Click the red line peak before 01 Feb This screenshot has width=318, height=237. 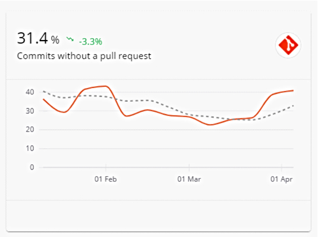(x=105, y=86)
